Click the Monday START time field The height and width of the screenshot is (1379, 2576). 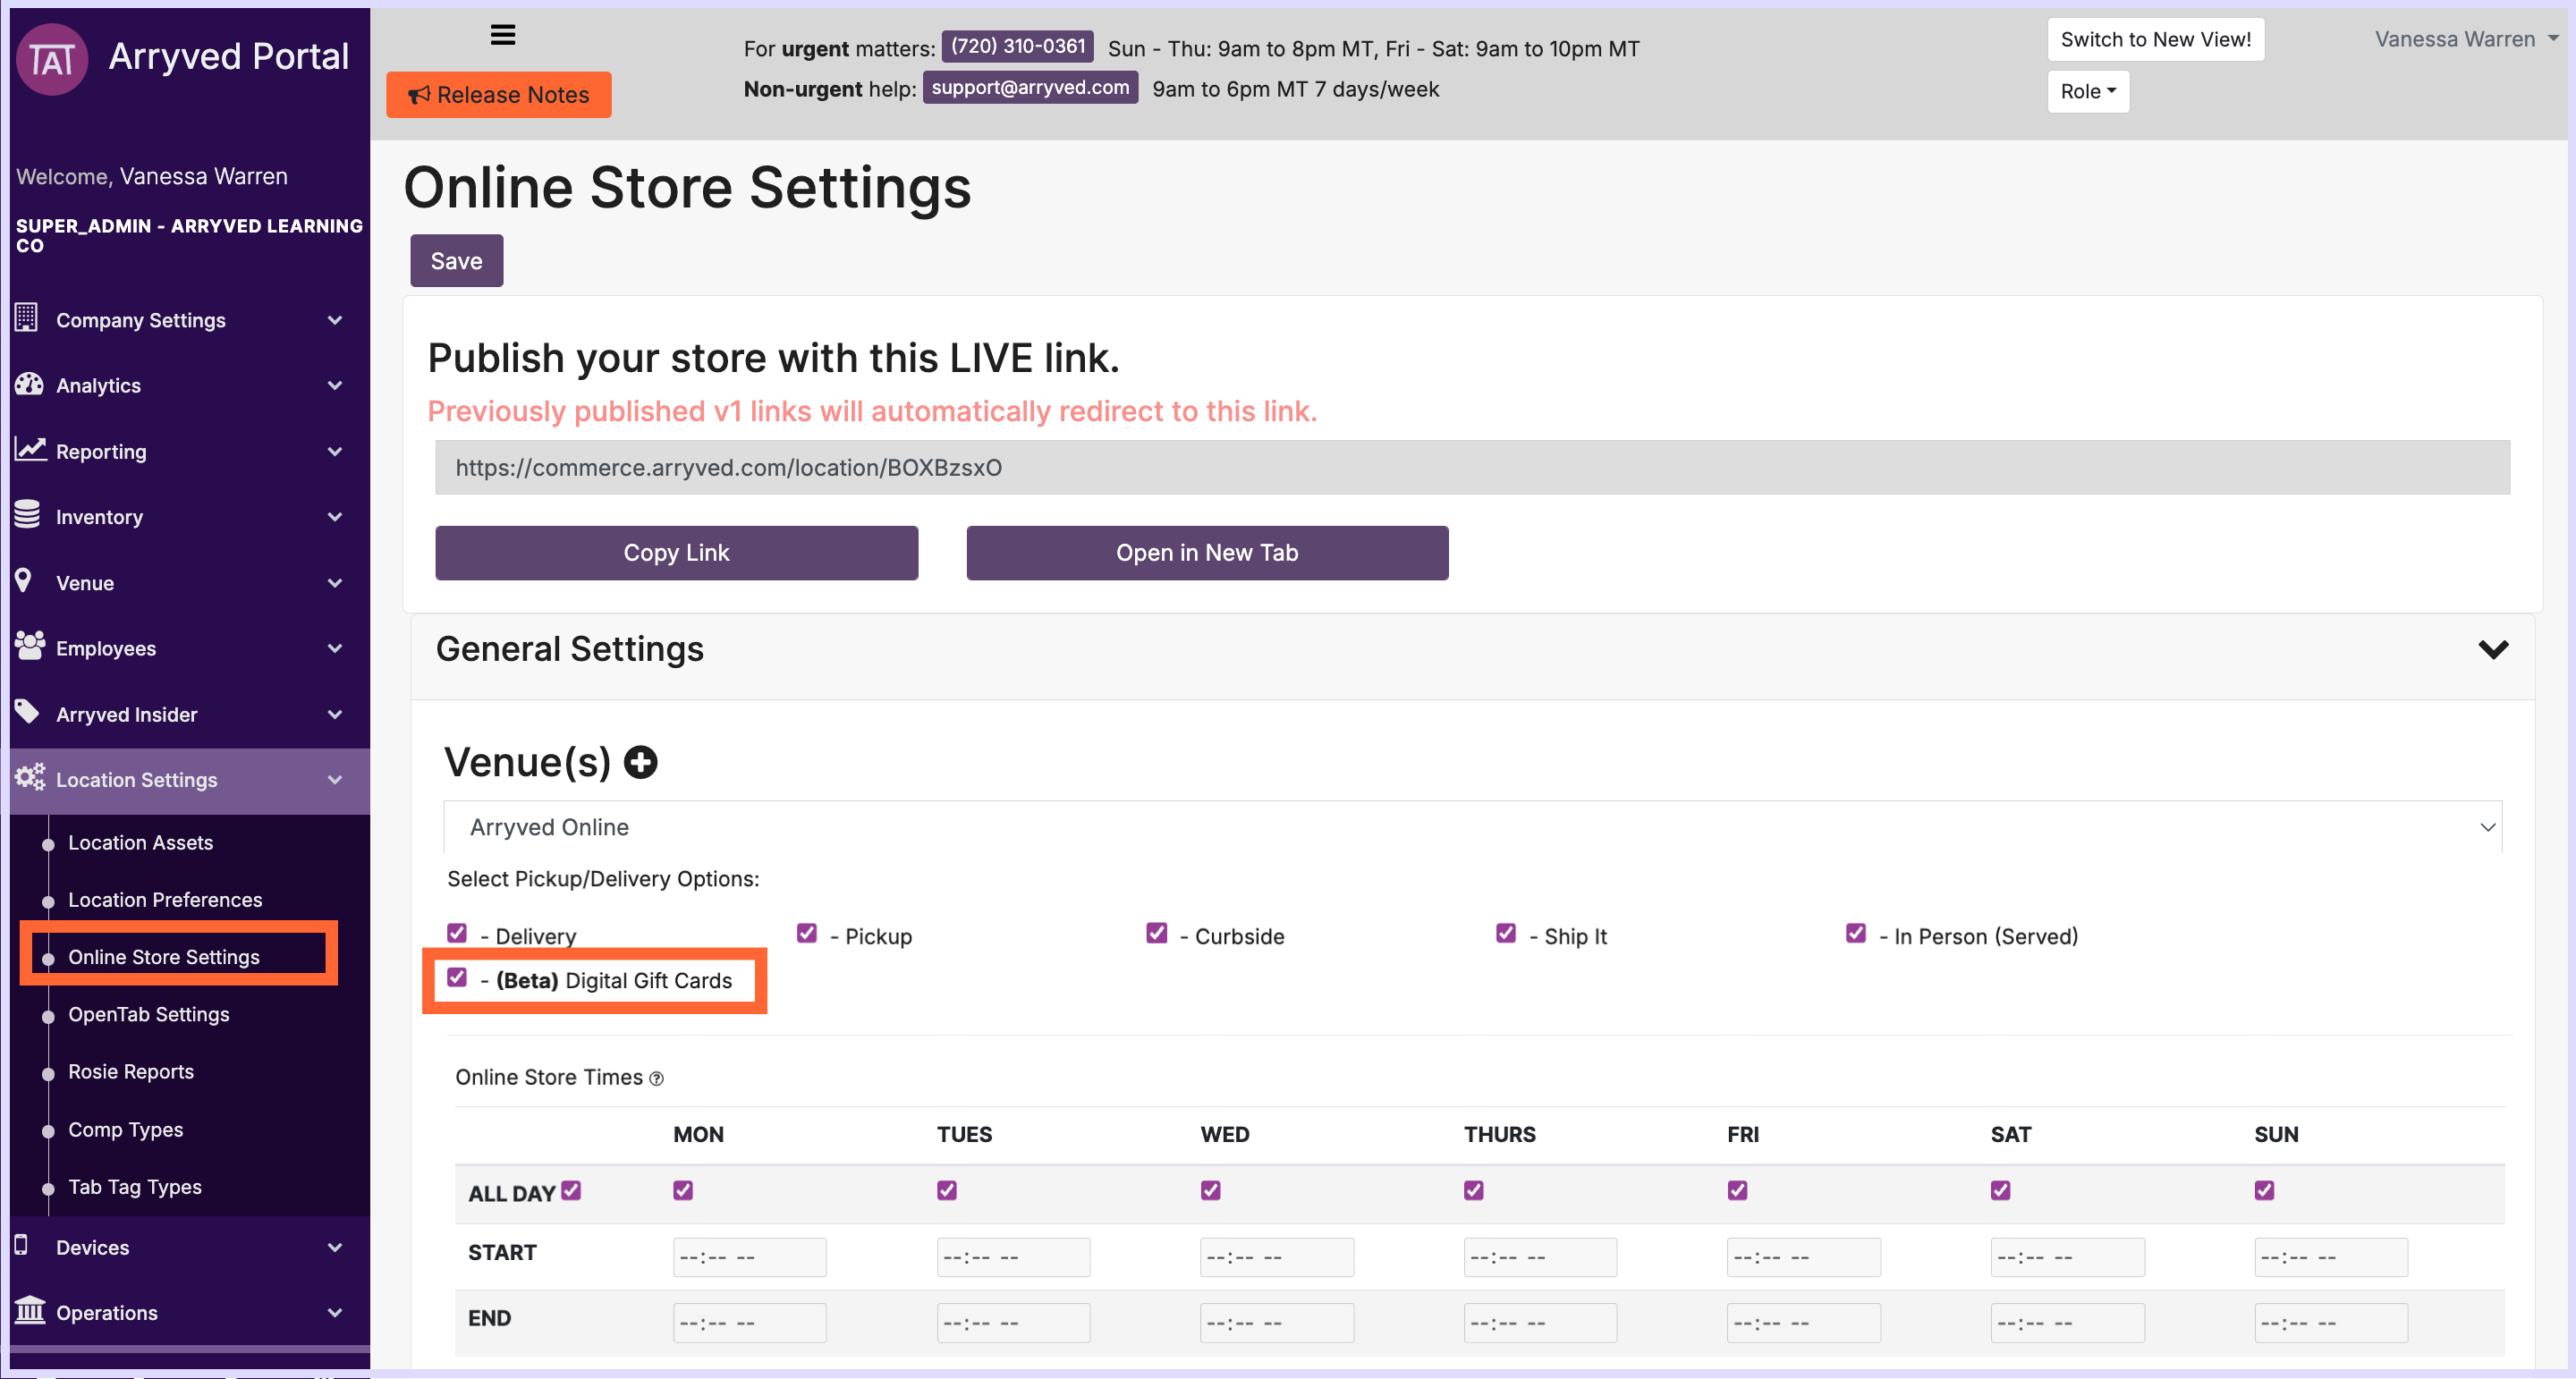749,1257
